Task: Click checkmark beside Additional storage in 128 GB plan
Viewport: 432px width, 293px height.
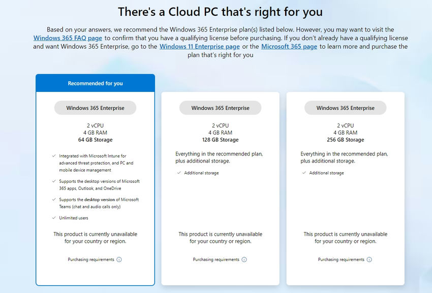Action: coord(179,173)
